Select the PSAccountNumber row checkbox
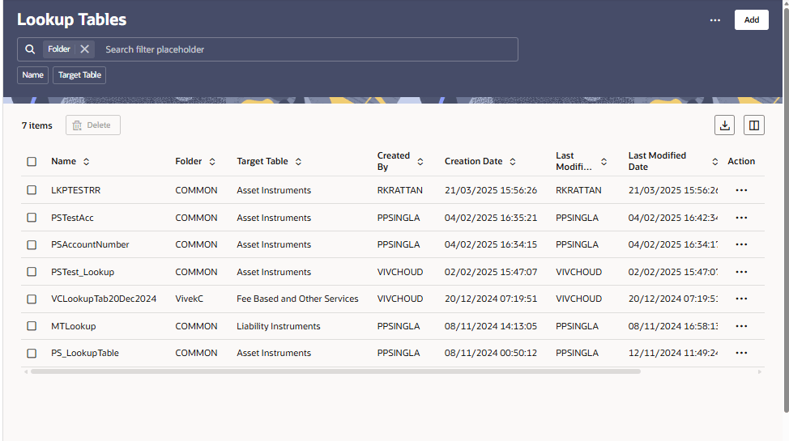The image size is (789, 441). pos(32,245)
